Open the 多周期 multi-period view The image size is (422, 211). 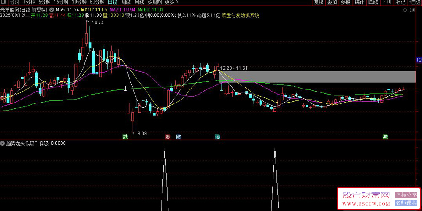coord(155,3)
